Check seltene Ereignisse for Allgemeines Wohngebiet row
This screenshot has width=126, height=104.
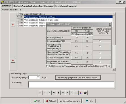coord(100,53)
